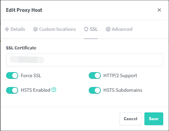Open the Custom locations tab label
Viewport: 169px width, 131px height.
57,29
